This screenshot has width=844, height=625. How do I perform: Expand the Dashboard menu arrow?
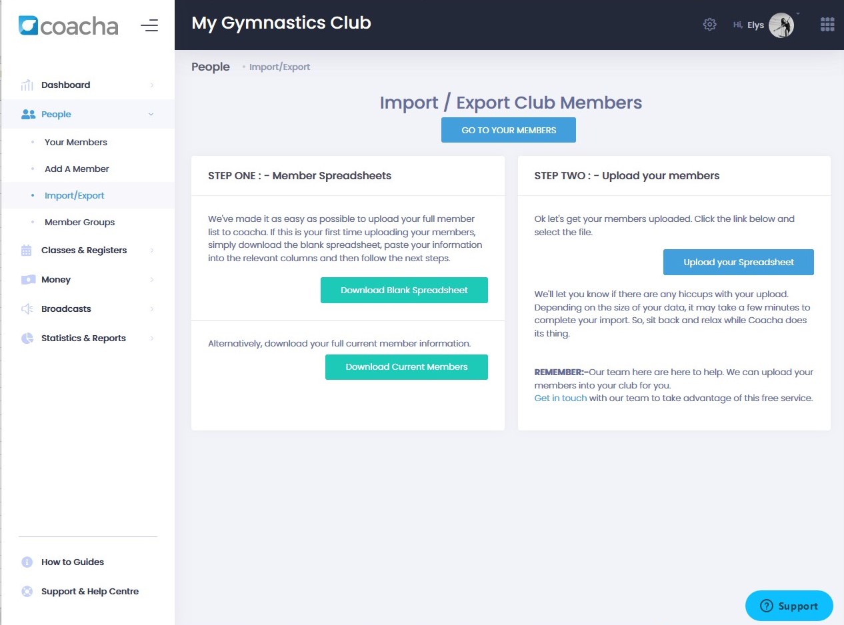(152, 85)
